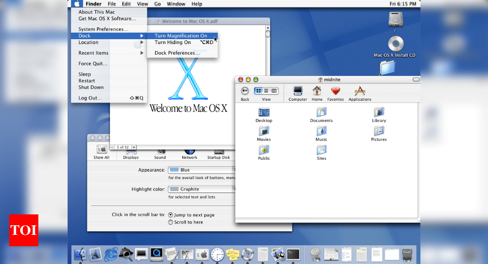488x264 pixels.
Task: Expand the Recent Items submenu
Action: 109,53
